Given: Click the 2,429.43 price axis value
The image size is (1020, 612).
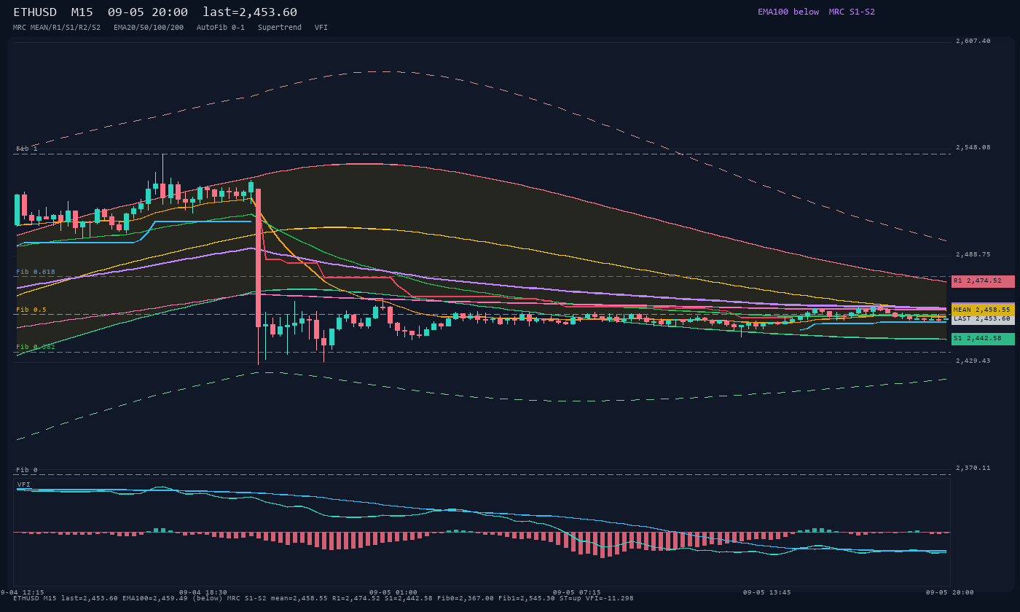Looking at the screenshot, I should pos(973,361).
